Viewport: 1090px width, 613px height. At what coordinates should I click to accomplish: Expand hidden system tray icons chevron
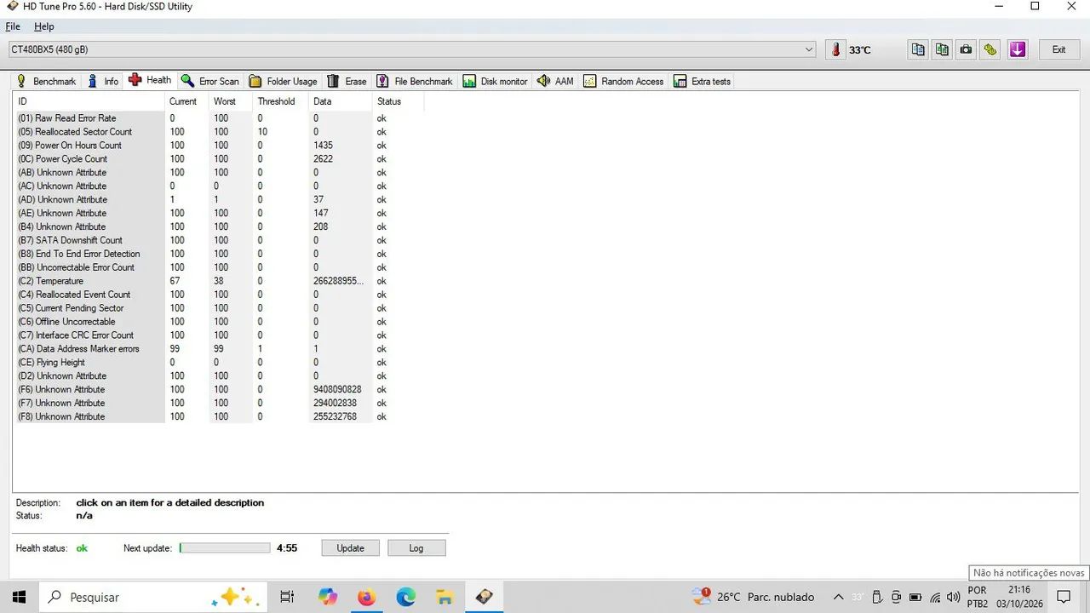[x=838, y=597]
